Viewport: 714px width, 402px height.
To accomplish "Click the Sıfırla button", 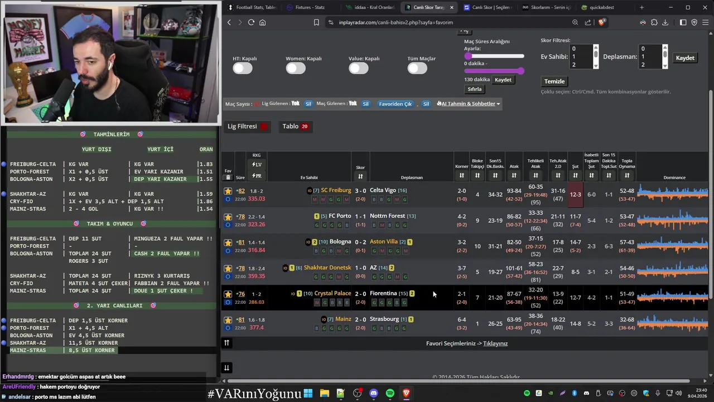I will coord(474,89).
